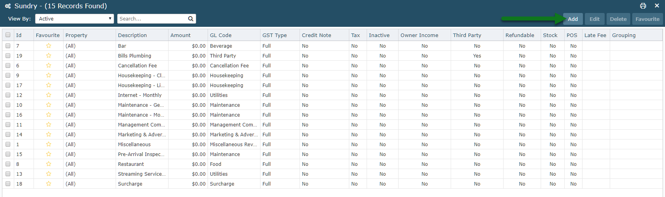The height and width of the screenshot is (197, 665).
Task: Tick checkbox for Miscellaneous row
Action: point(8,144)
